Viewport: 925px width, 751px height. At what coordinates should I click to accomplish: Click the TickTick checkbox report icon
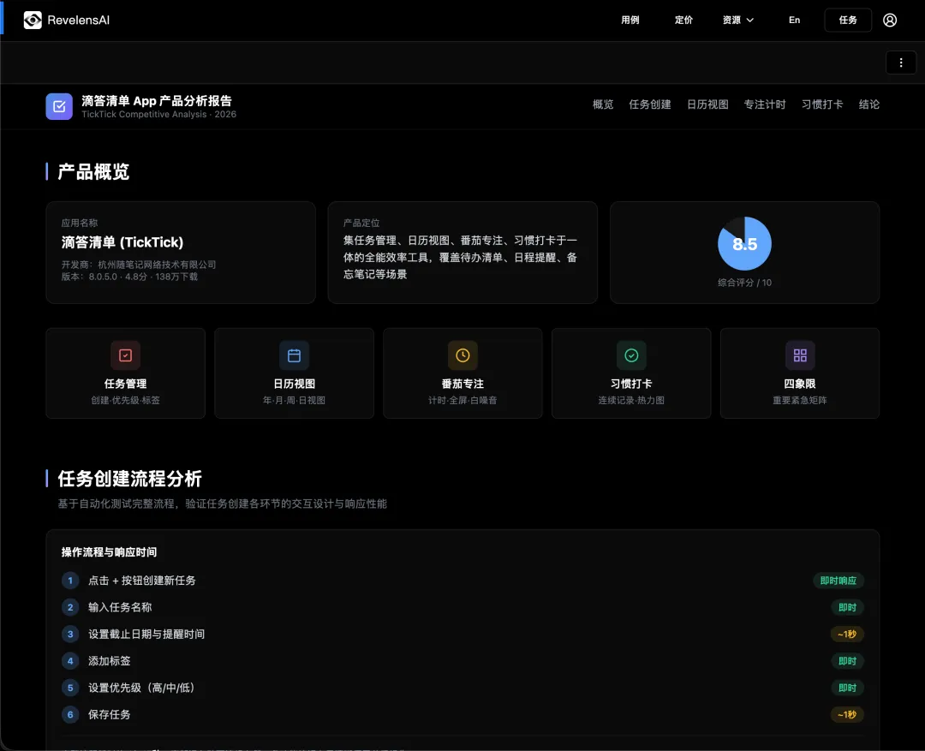pyautogui.click(x=59, y=106)
